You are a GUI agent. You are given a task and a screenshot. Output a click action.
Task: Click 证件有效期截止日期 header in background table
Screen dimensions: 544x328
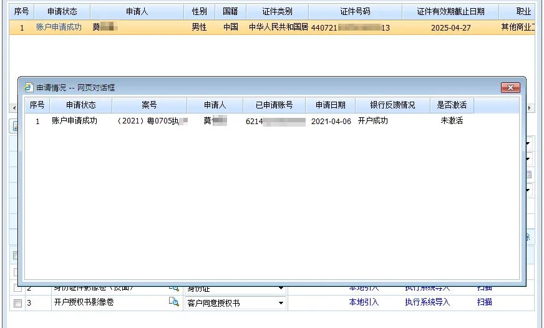450,11
